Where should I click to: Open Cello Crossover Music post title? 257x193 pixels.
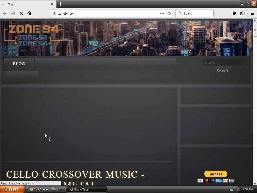(x=75, y=179)
